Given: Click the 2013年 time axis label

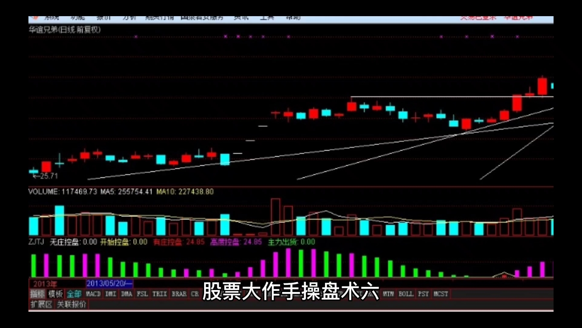Looking at the screenshot, I should point(46,284).
